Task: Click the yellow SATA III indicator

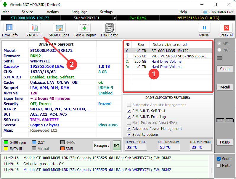Action: click(6, 149)
